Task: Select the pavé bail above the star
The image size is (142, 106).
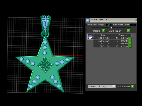Action: [x=46, y=24]
